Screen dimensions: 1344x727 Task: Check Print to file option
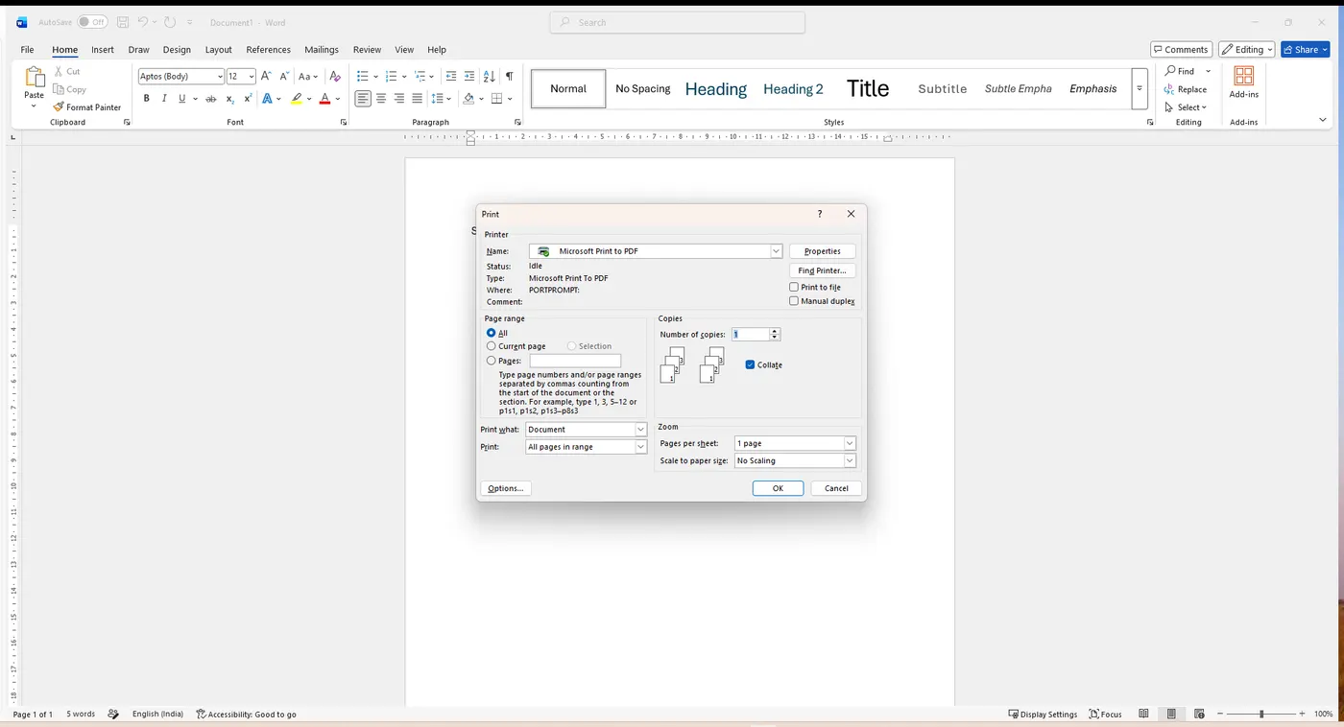(x=794, y=287)
